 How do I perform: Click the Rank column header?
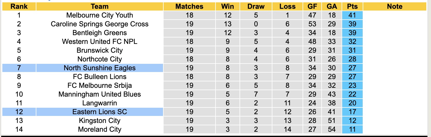(x=19, y=6)
